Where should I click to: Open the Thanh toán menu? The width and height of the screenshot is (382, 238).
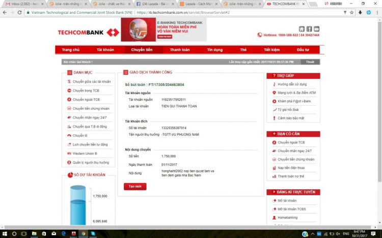pos(180,50)
